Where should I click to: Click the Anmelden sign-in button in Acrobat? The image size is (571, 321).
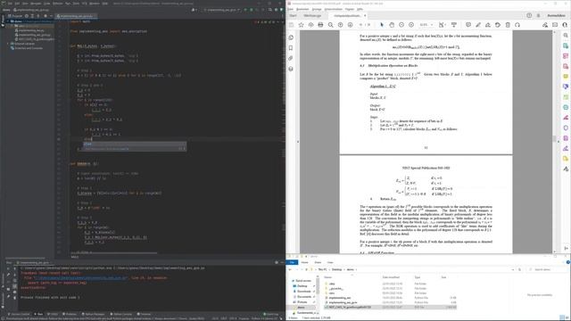click(x=556, y=16)
